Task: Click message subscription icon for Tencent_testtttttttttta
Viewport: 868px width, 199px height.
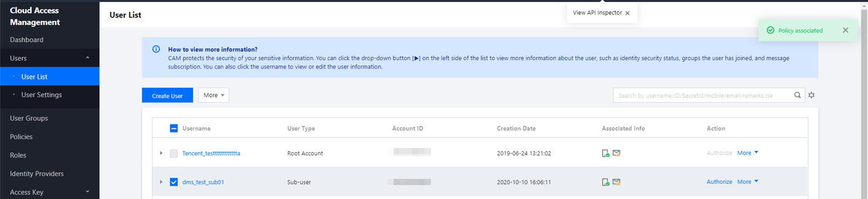Action: pos(616,153)
